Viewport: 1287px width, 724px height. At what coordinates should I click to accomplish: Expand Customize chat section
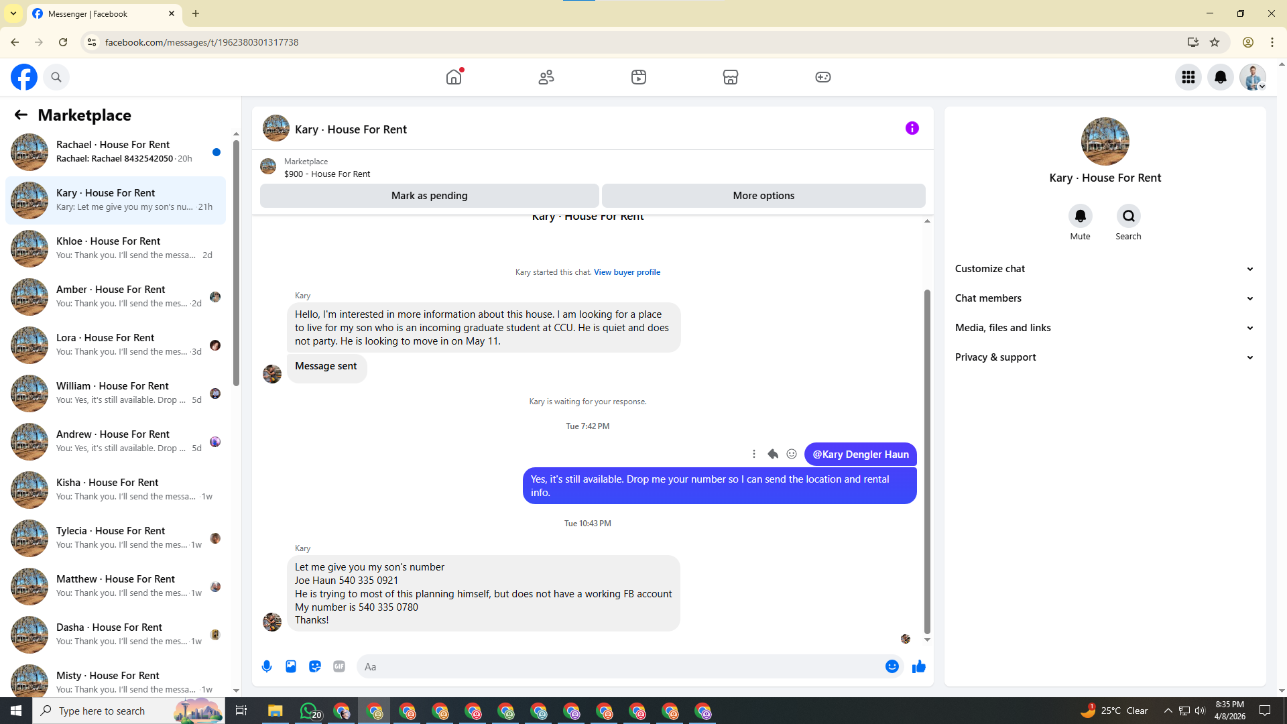coord(1104,269)
